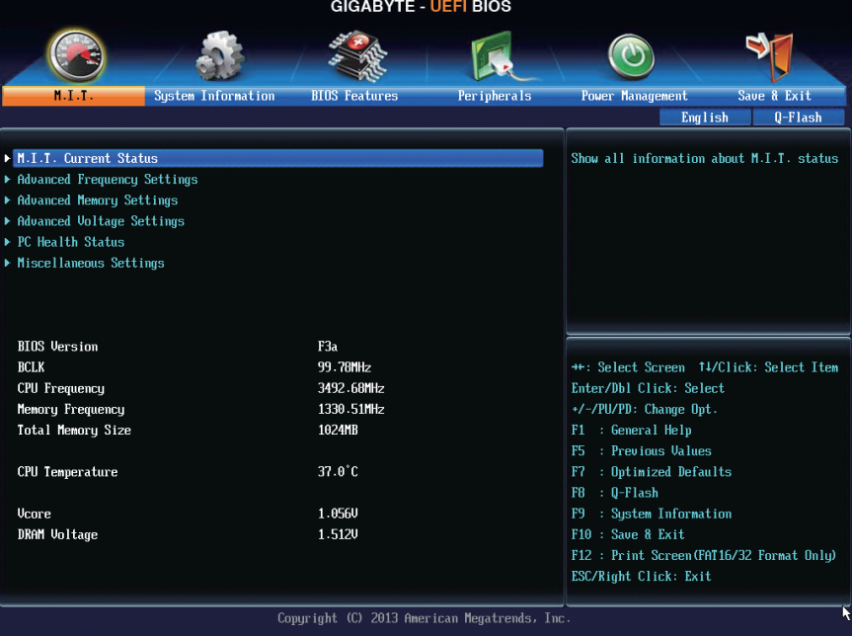
Task: Click the Memory Frequency label
Action: [71, 409]
